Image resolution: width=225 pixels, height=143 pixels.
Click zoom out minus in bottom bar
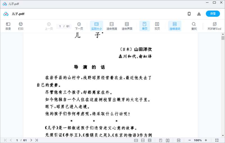190,140
